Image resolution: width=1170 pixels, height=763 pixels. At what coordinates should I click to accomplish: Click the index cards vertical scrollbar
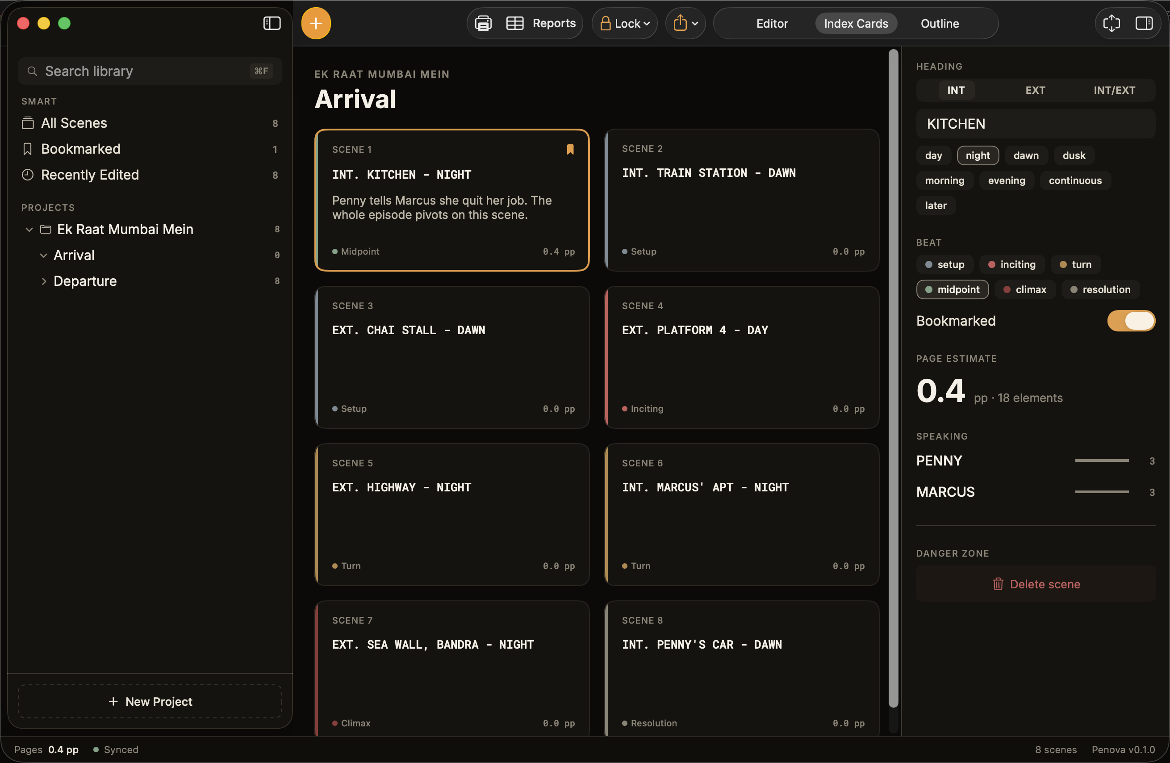click(x=893, y=378)
